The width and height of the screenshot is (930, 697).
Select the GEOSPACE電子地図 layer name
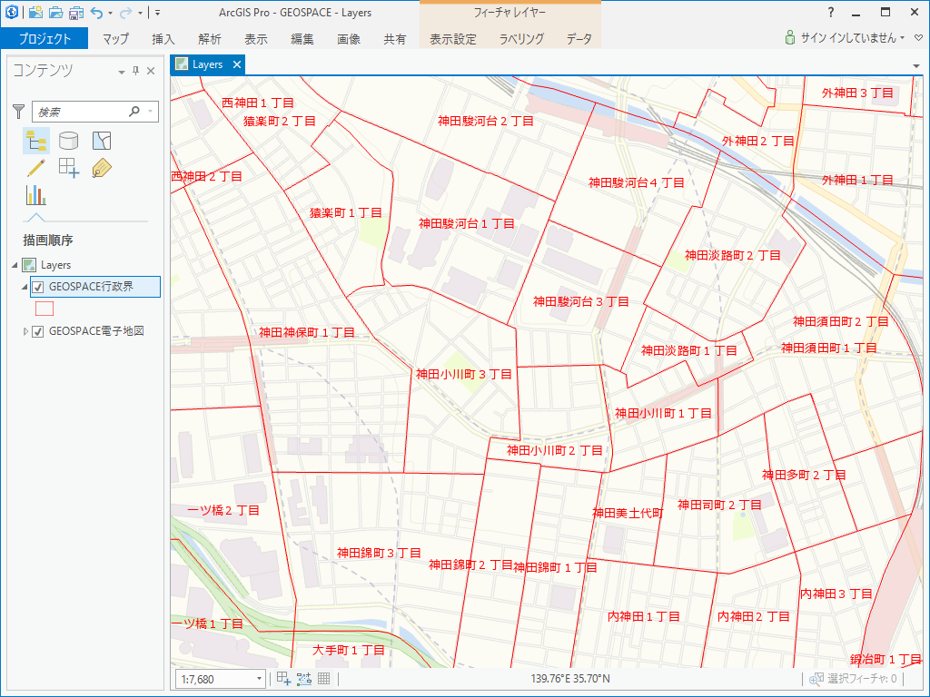pyautogui.click(x=96, y=330)
